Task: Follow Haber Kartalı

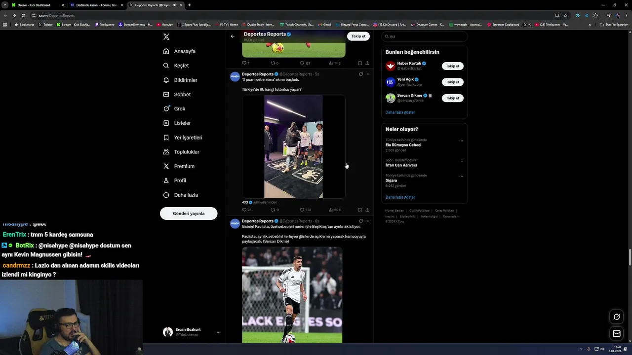Action: (452, 66)
